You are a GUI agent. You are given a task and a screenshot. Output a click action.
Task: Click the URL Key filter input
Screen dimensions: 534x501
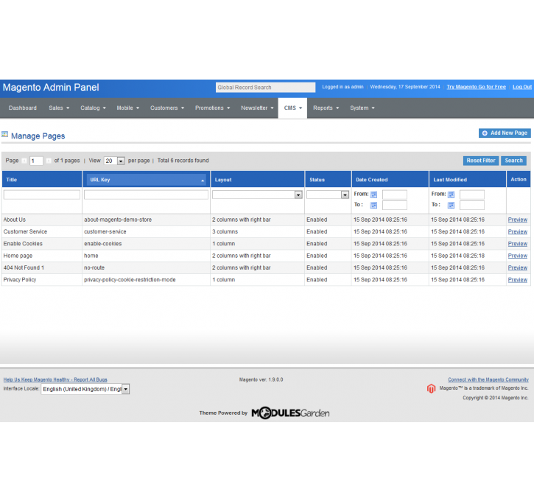point(146,195)
